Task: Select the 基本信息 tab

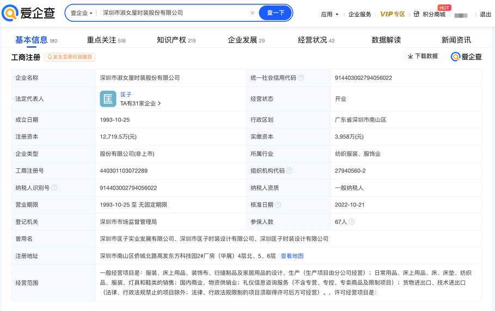Action: tap(36, 40)
